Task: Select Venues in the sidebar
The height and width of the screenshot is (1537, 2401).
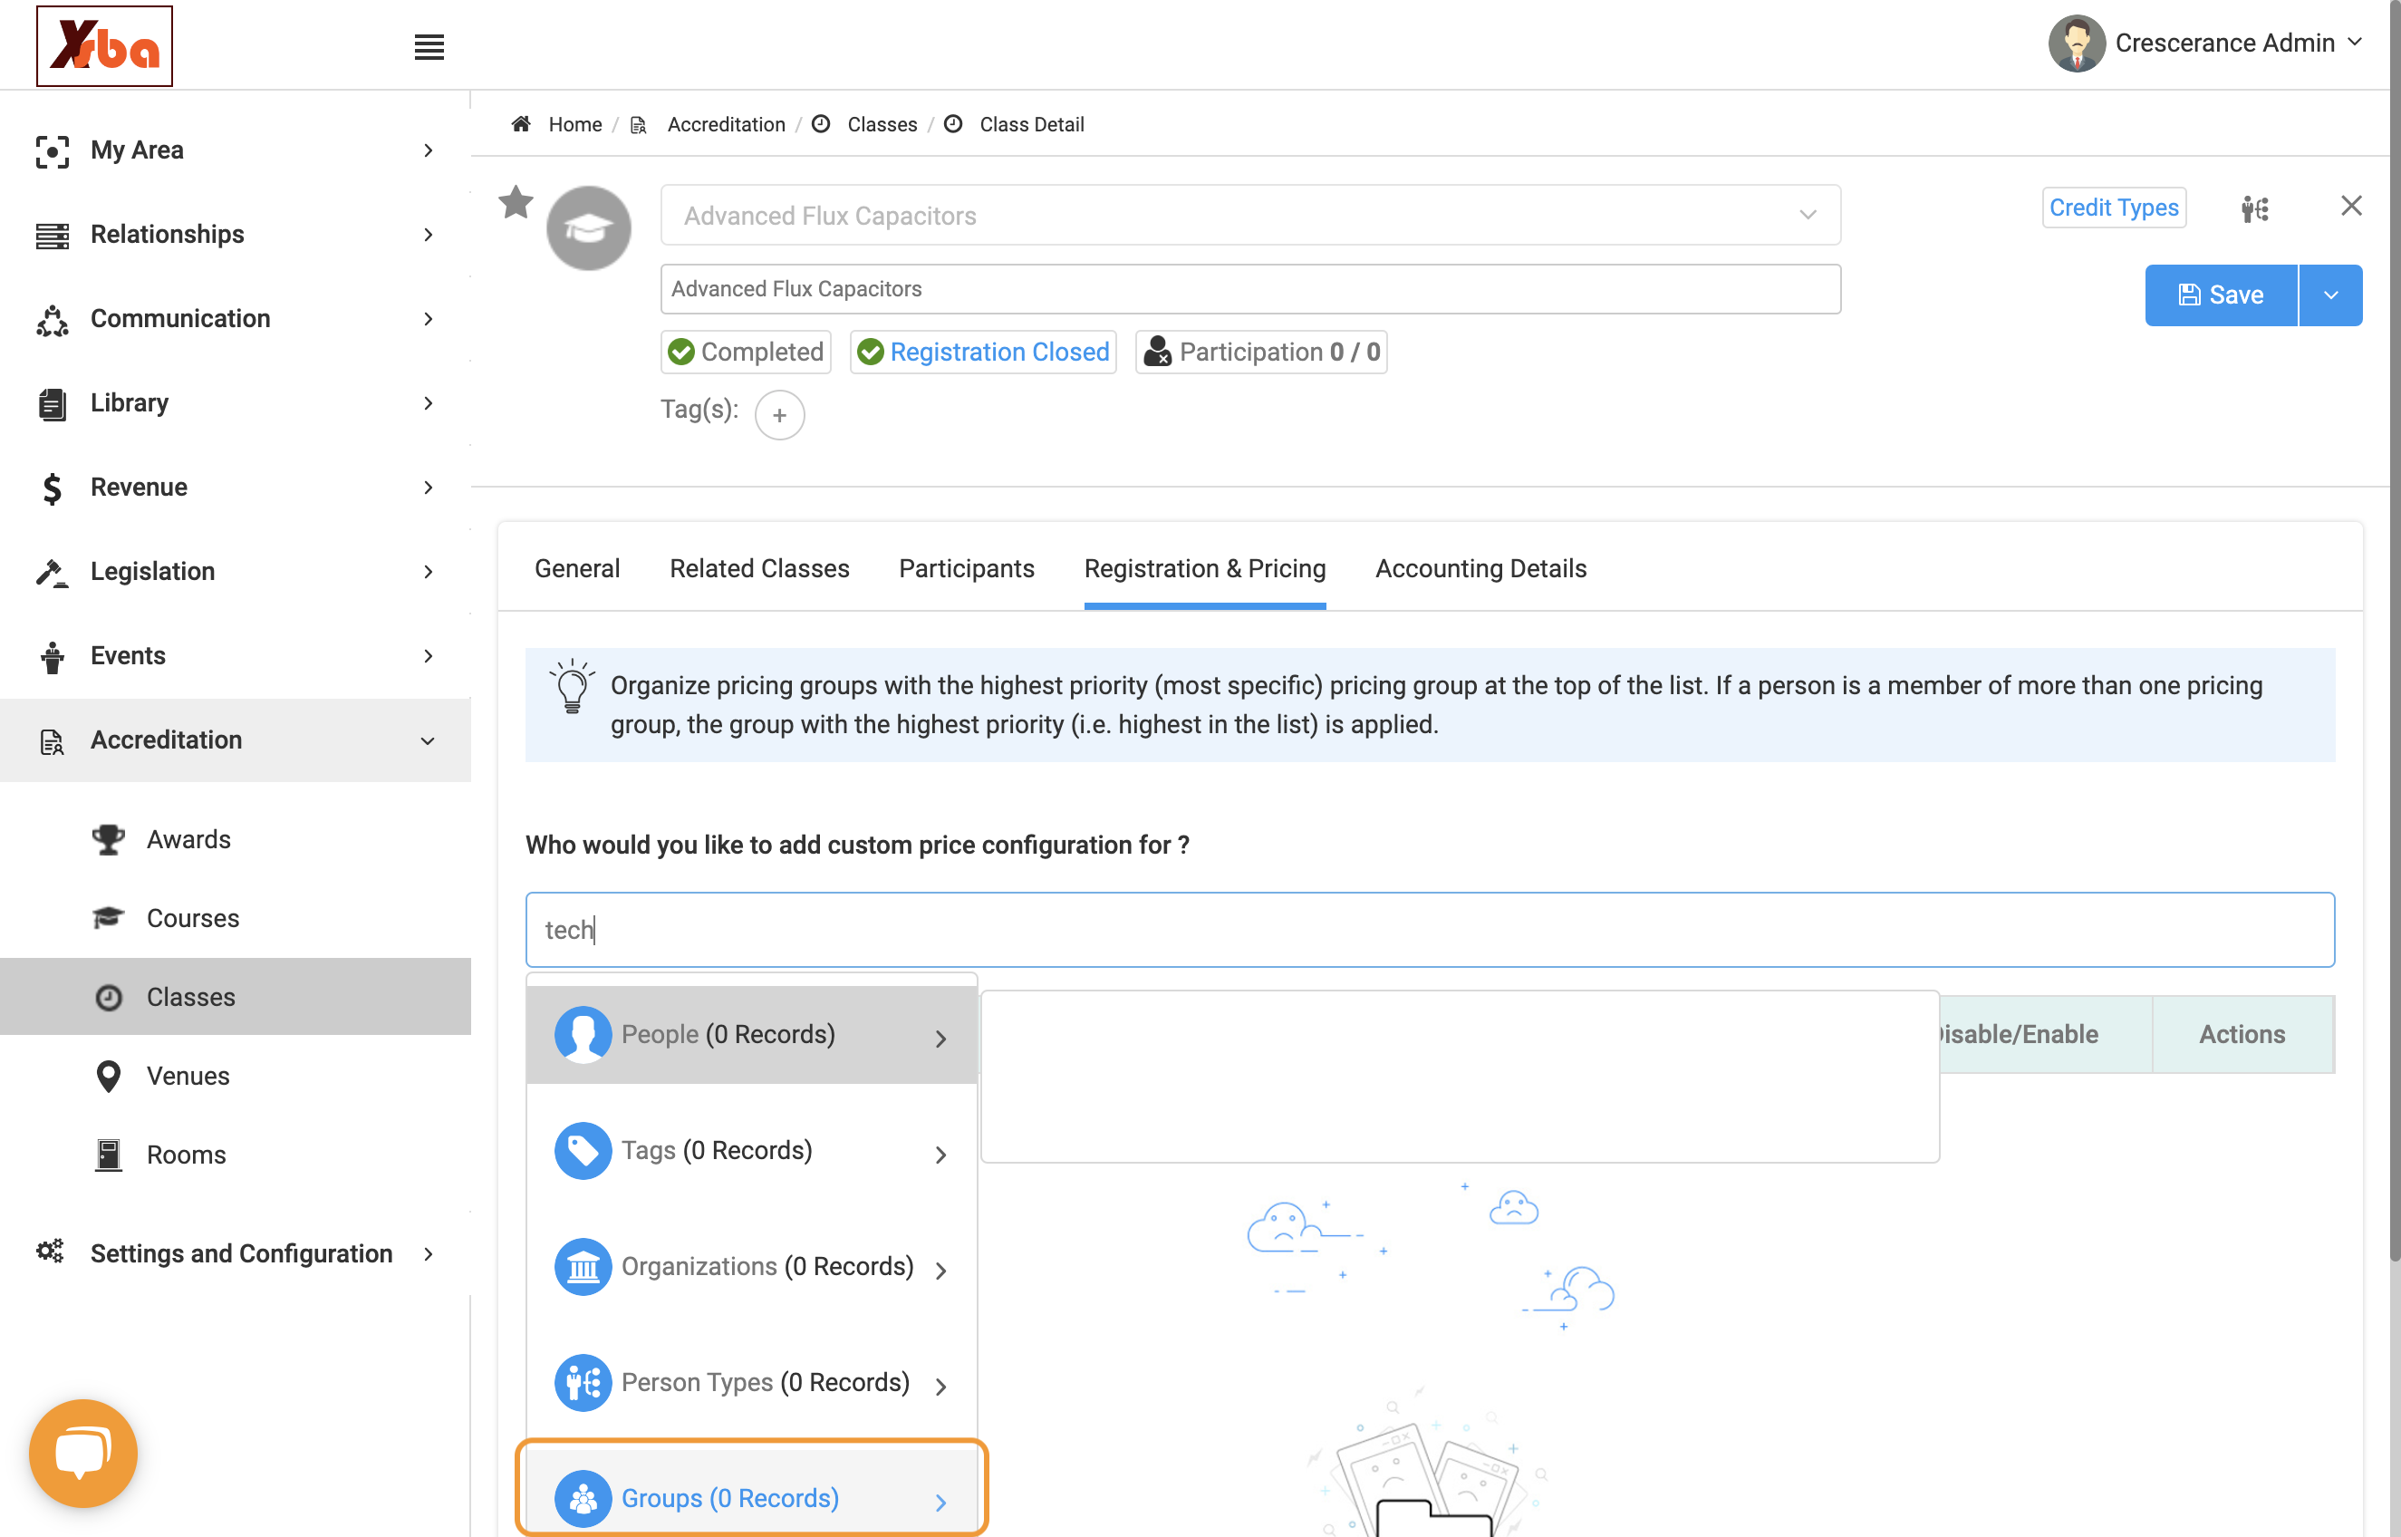Action: click(188, 1076)
